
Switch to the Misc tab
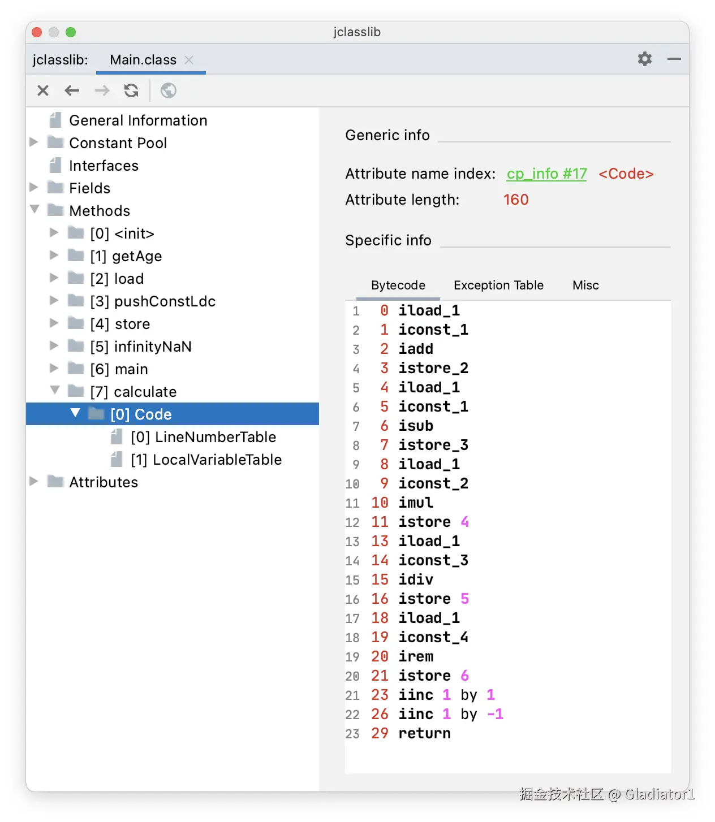point(585,285)
